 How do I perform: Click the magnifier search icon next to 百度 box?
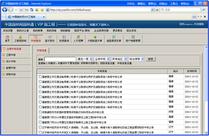[x=203, y=10]
